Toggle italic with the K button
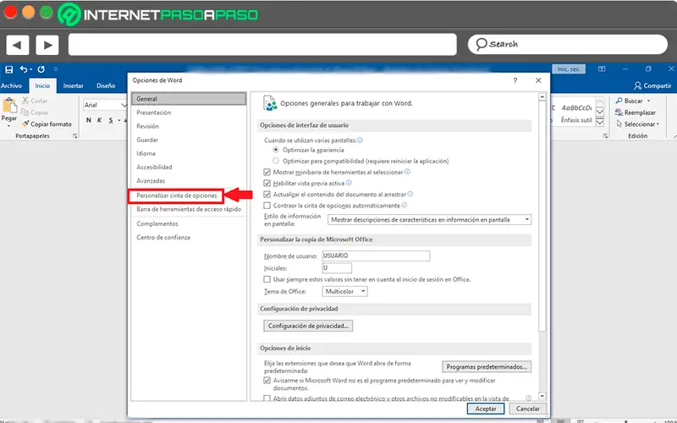677x423 pixels. click(x=99, y=120)
